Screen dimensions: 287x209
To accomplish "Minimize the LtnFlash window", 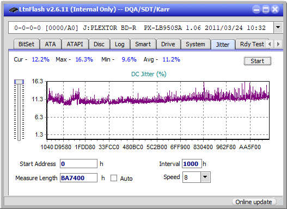I will (257, 9).
